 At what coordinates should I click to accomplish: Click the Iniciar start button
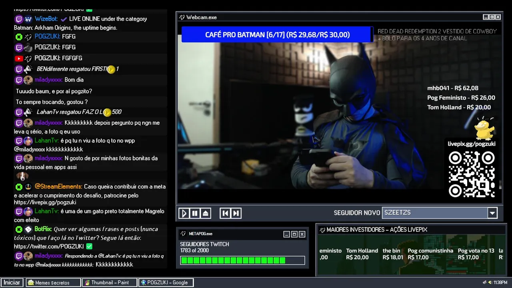coord(12,282)
